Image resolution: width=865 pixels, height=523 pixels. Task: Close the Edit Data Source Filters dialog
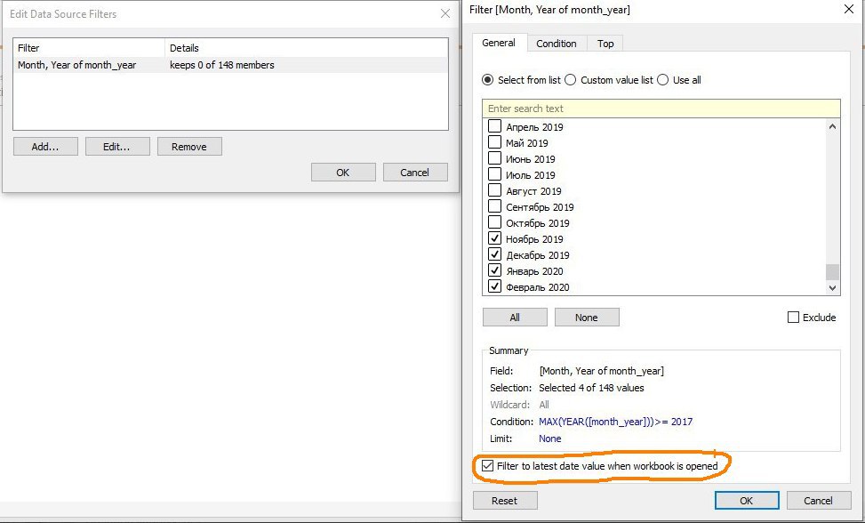pyautogui.click(x=445, y=14)
